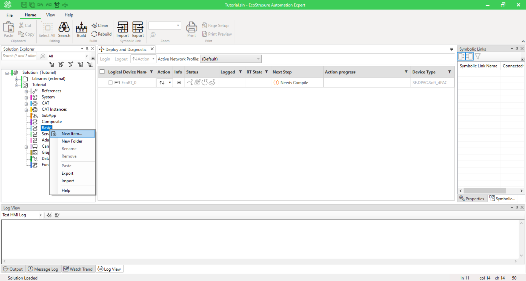Select New Item... in context menu

click(73, 134)
